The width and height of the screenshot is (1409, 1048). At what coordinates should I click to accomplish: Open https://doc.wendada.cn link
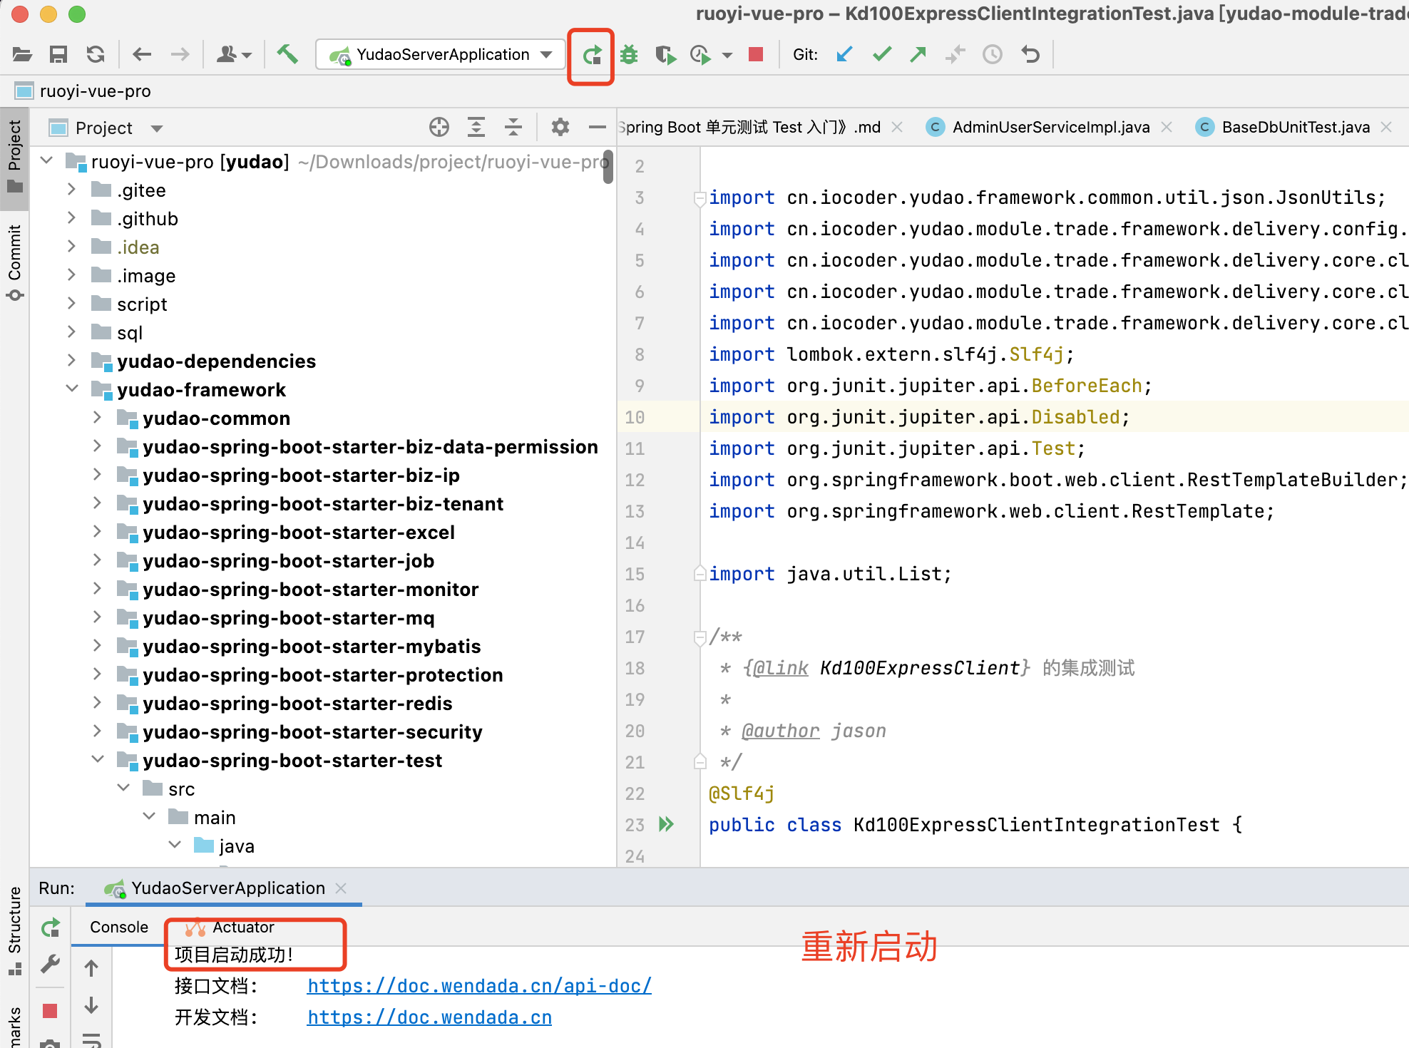pos(429,1017)
